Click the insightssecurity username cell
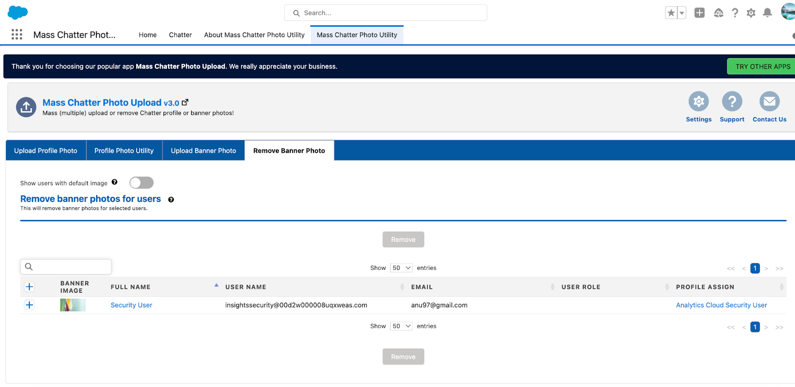Image resolution: width=795 pixels, height=387 pixels. pyautogui.click(x=296, y=305)
